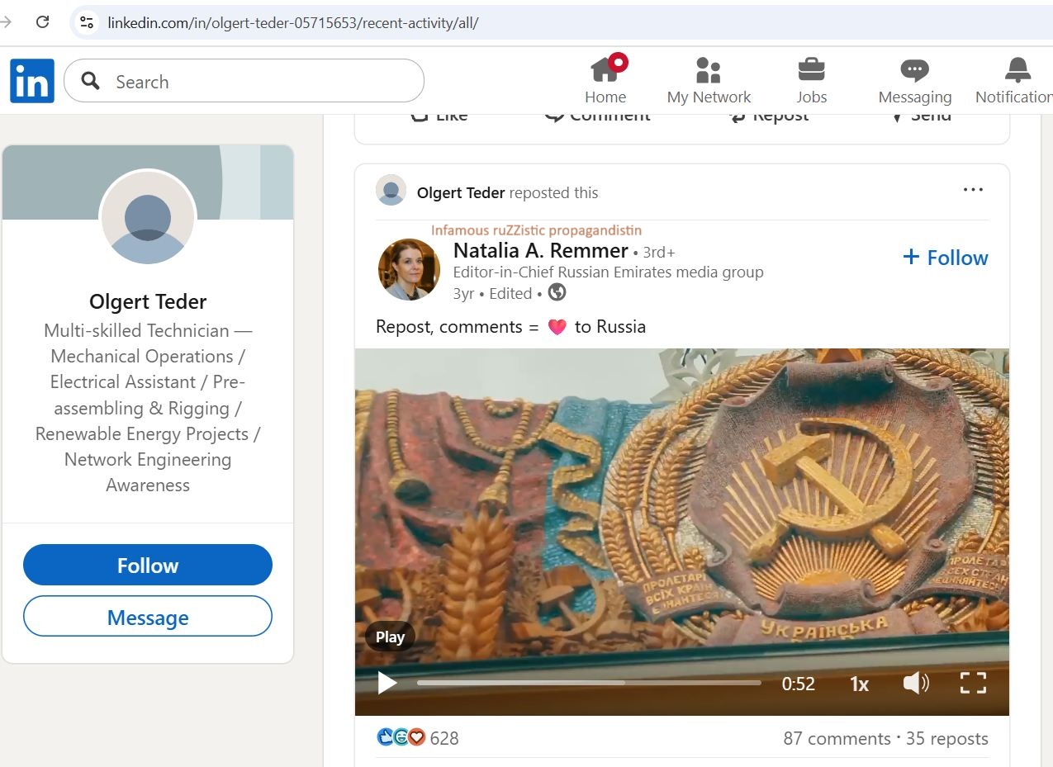This screenshot has width=1053, height=767.
Task: Click the 0:52 video time display
Action: tap(798, 684)
